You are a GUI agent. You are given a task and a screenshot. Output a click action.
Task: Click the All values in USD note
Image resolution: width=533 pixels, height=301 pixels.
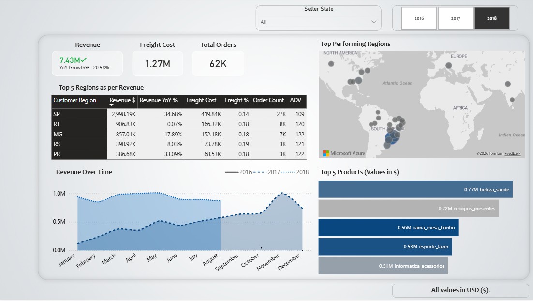click(460, 290)
